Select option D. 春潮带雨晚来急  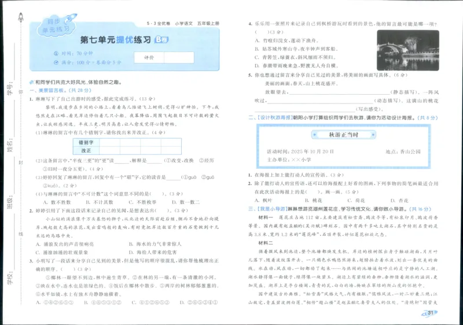296,65
